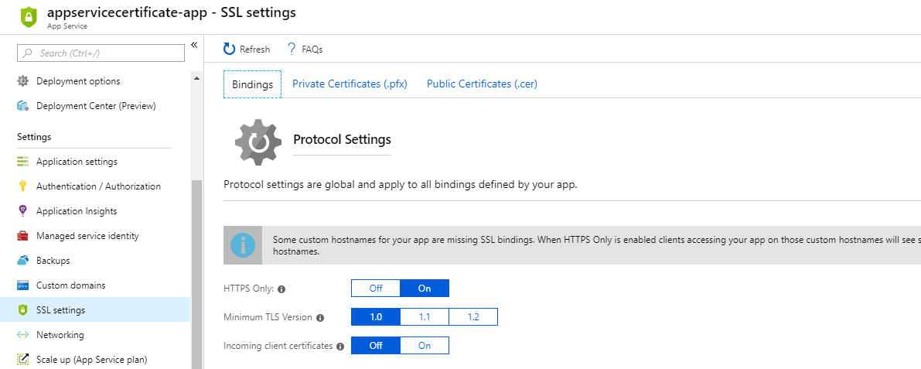Open Scale up (App Service plan)
921x369 pixels.
pos(91,360)
